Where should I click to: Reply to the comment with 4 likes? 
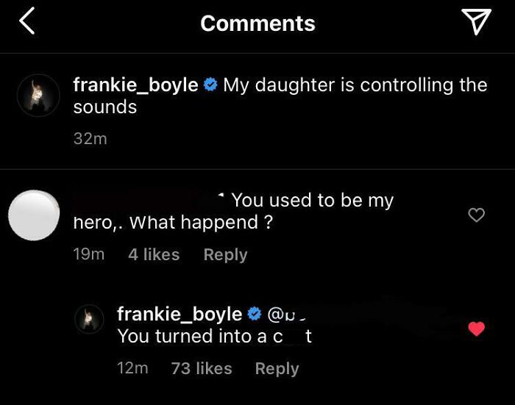[x=225, y=254]
